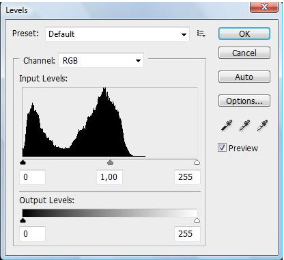Select the gray point eyedropper

tap(244, 125)
